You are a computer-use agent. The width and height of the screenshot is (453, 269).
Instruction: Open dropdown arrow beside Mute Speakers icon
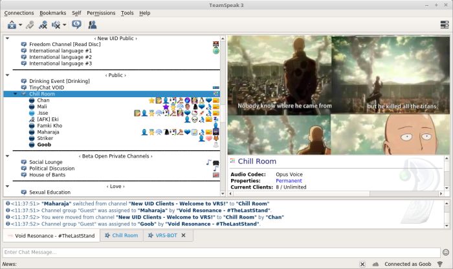coord(65,25)
